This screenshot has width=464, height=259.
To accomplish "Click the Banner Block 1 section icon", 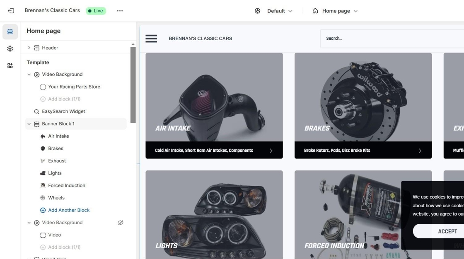I will click(37, 124).
